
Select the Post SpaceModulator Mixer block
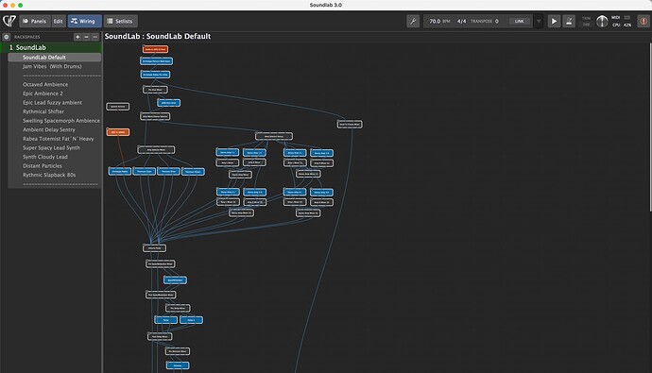[161, 295]
